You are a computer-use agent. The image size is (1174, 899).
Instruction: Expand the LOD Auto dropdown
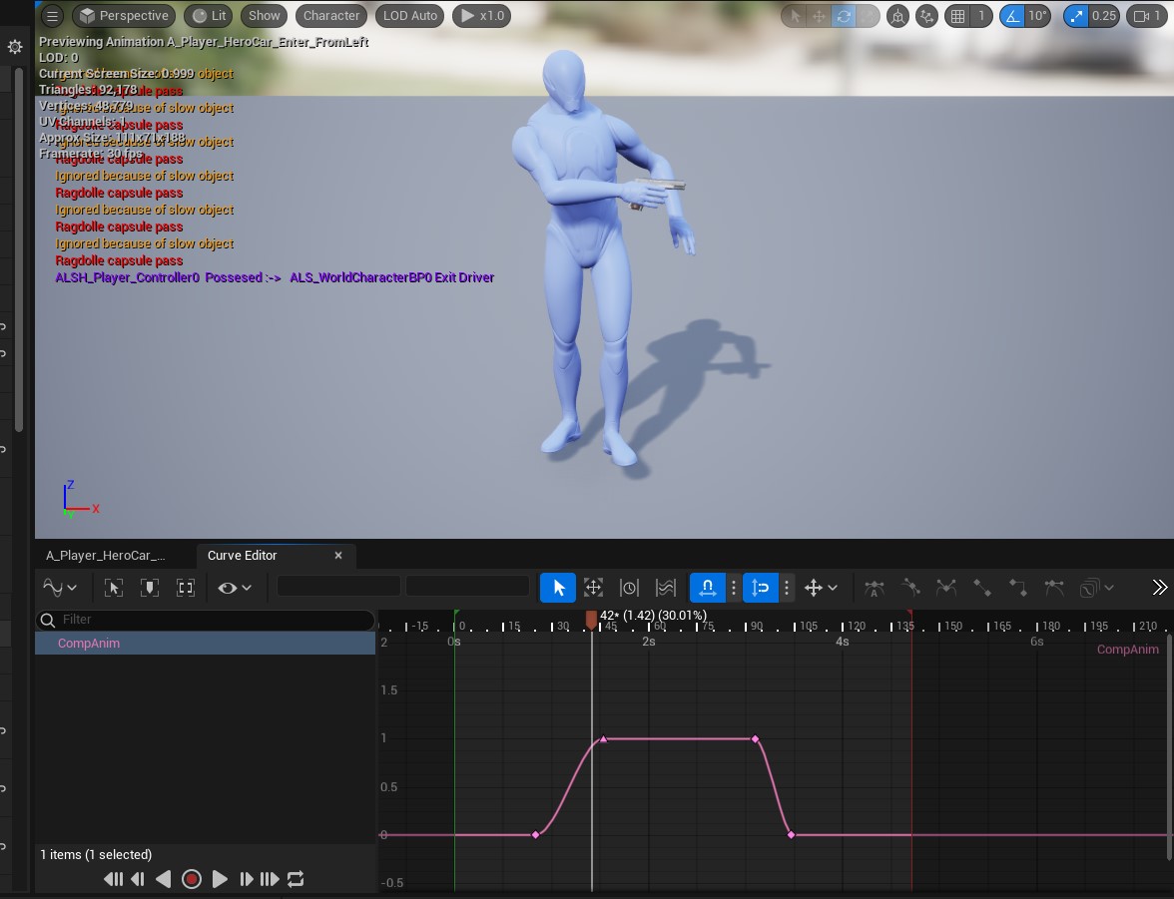click(410, 16)
